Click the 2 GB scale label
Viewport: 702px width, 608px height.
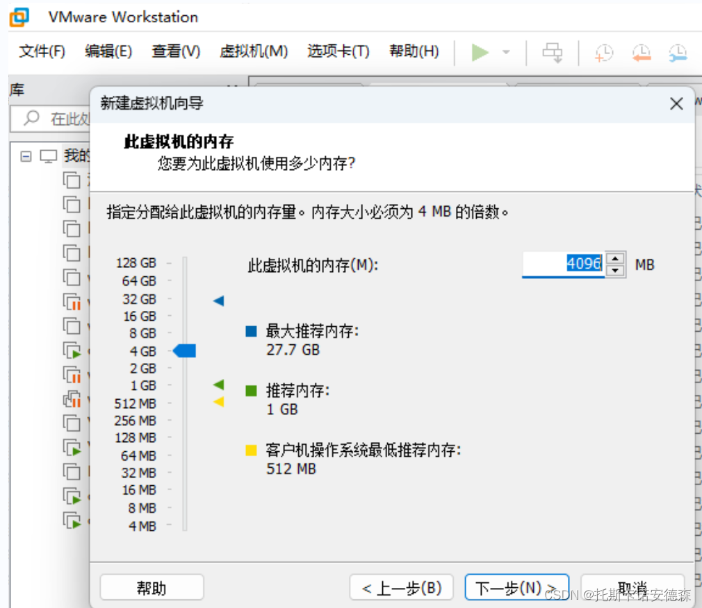[142, 369]
